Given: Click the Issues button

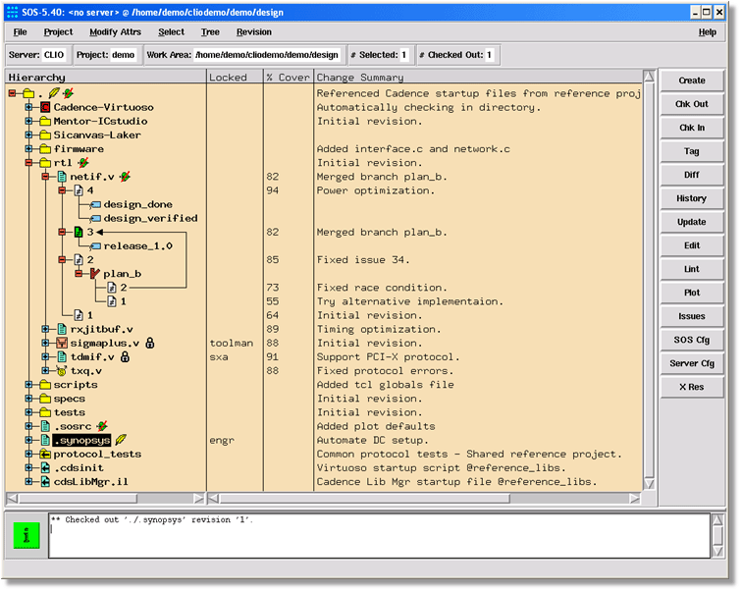Looking at the screenshot, I should [692, 316].
